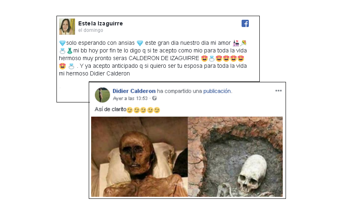Click the first smirking emoji after 'clarito'

[x=129, y=110]
